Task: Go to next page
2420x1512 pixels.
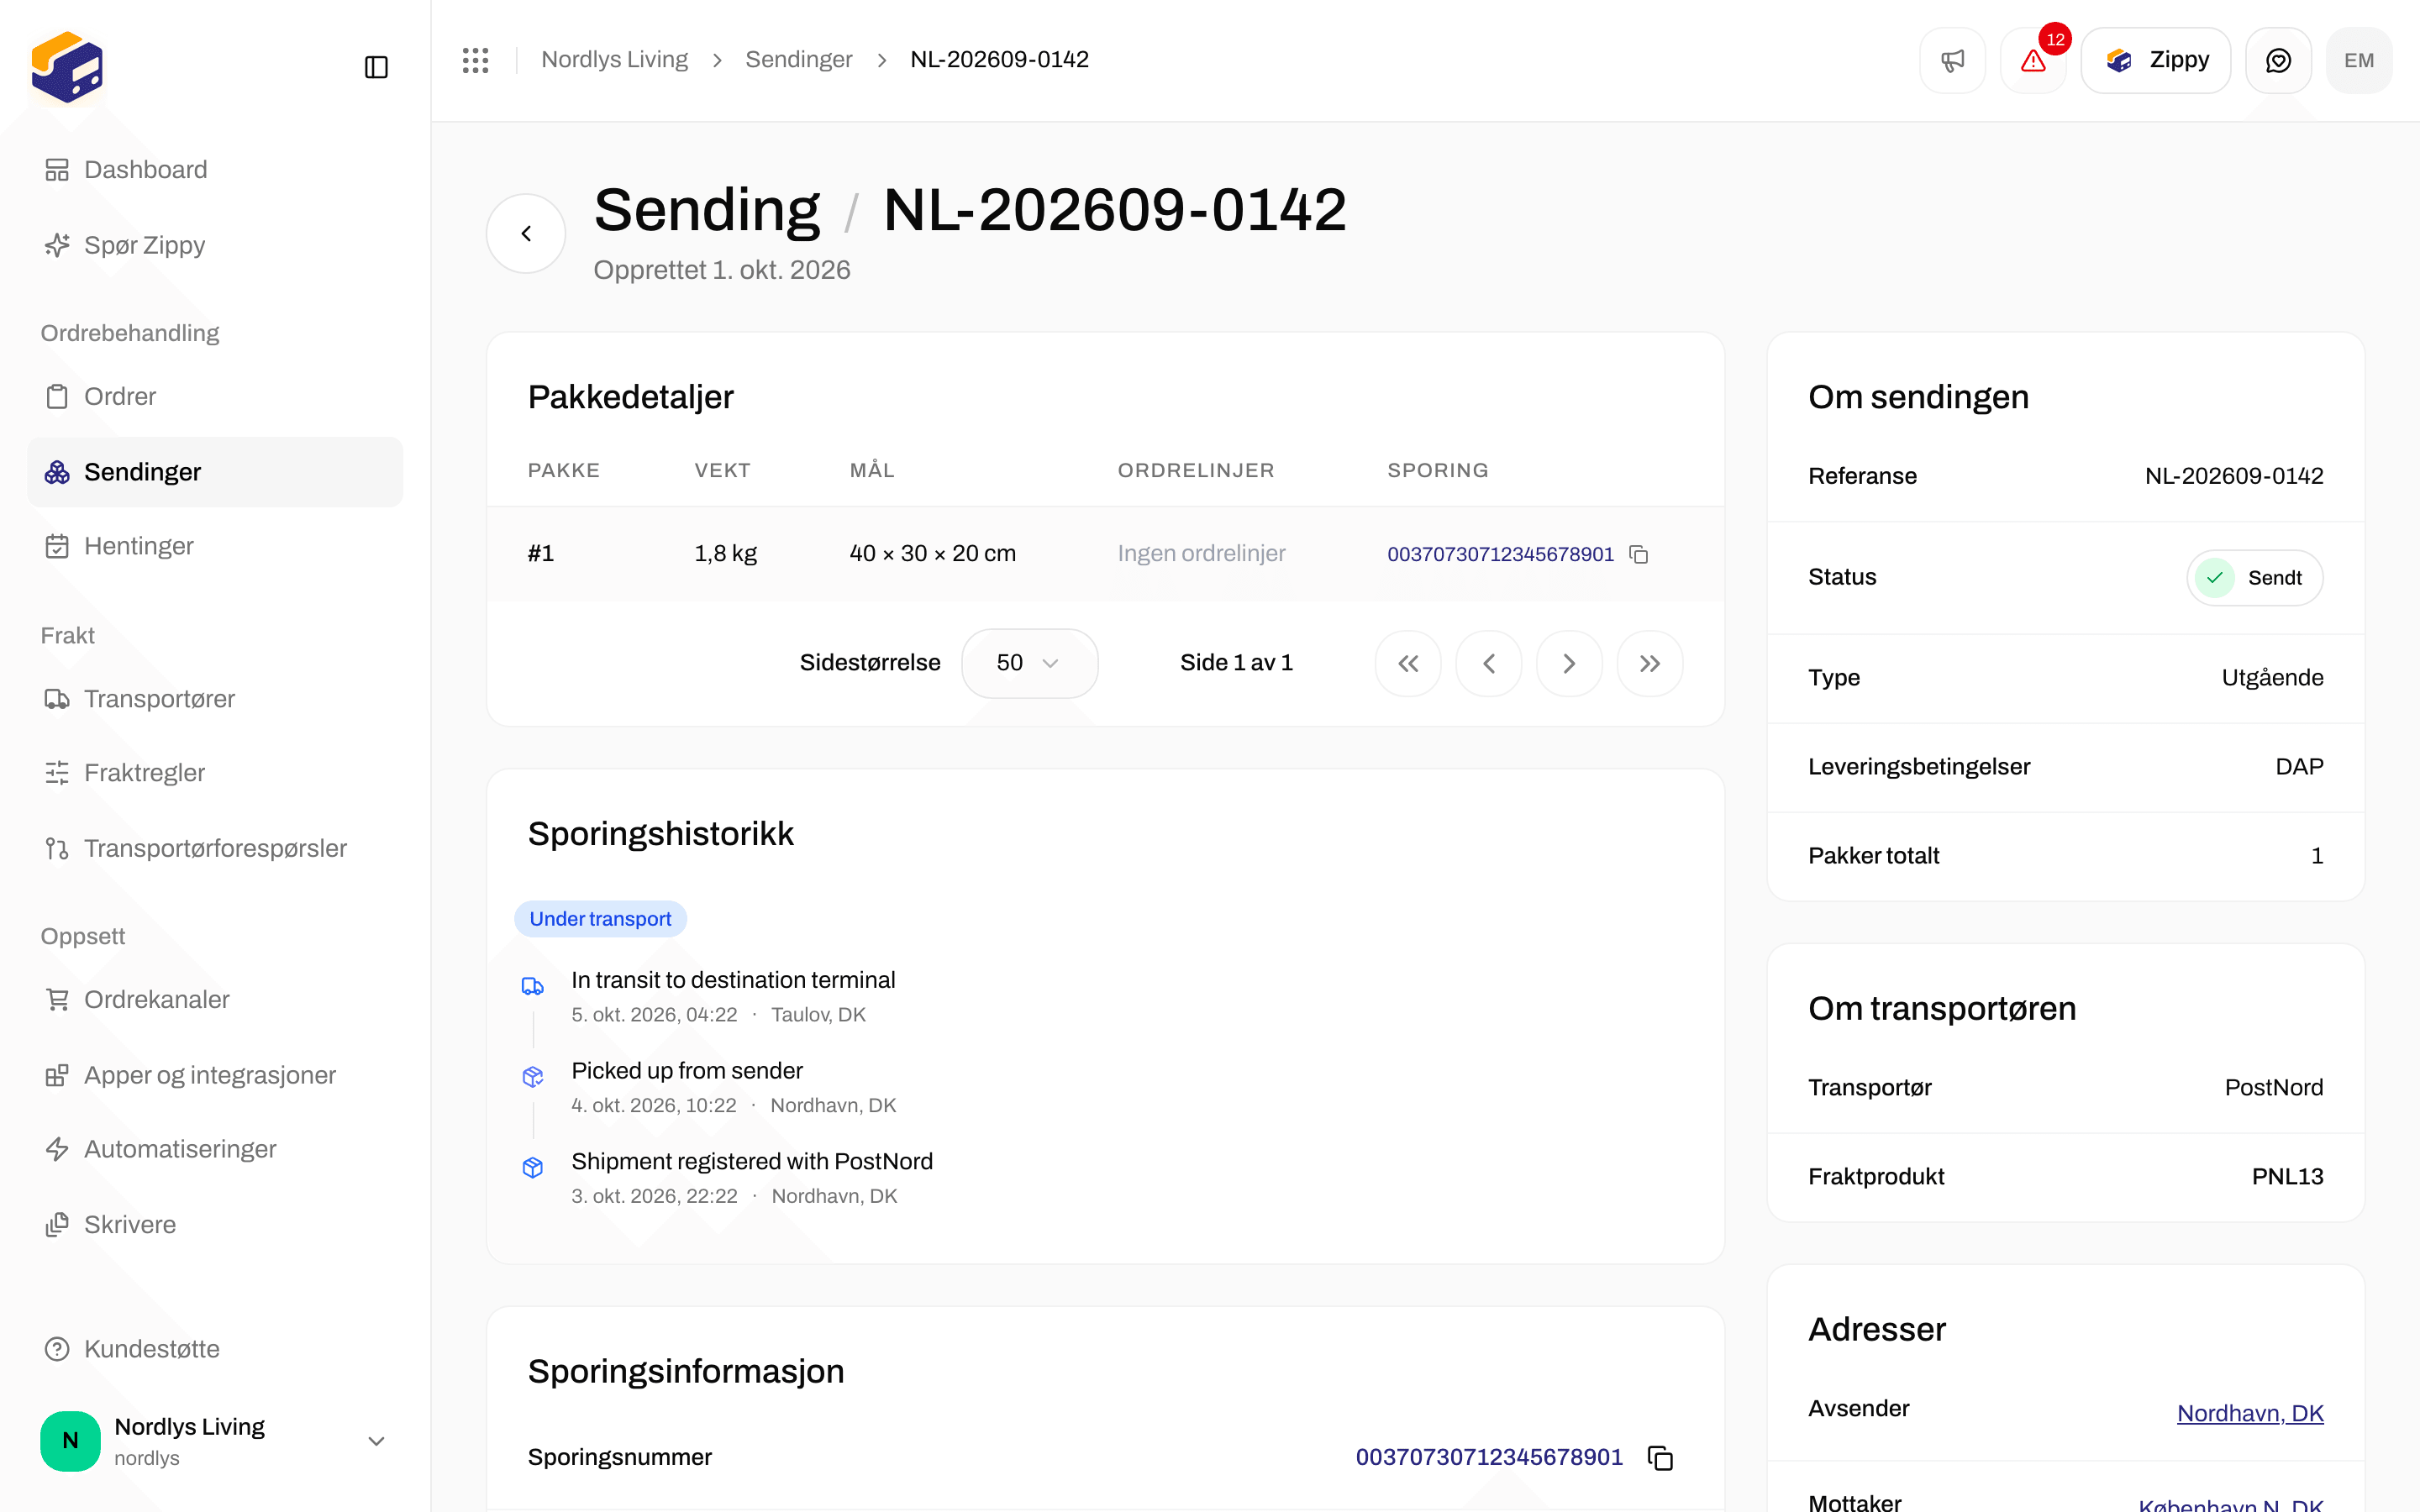Action: point(1569,663)
